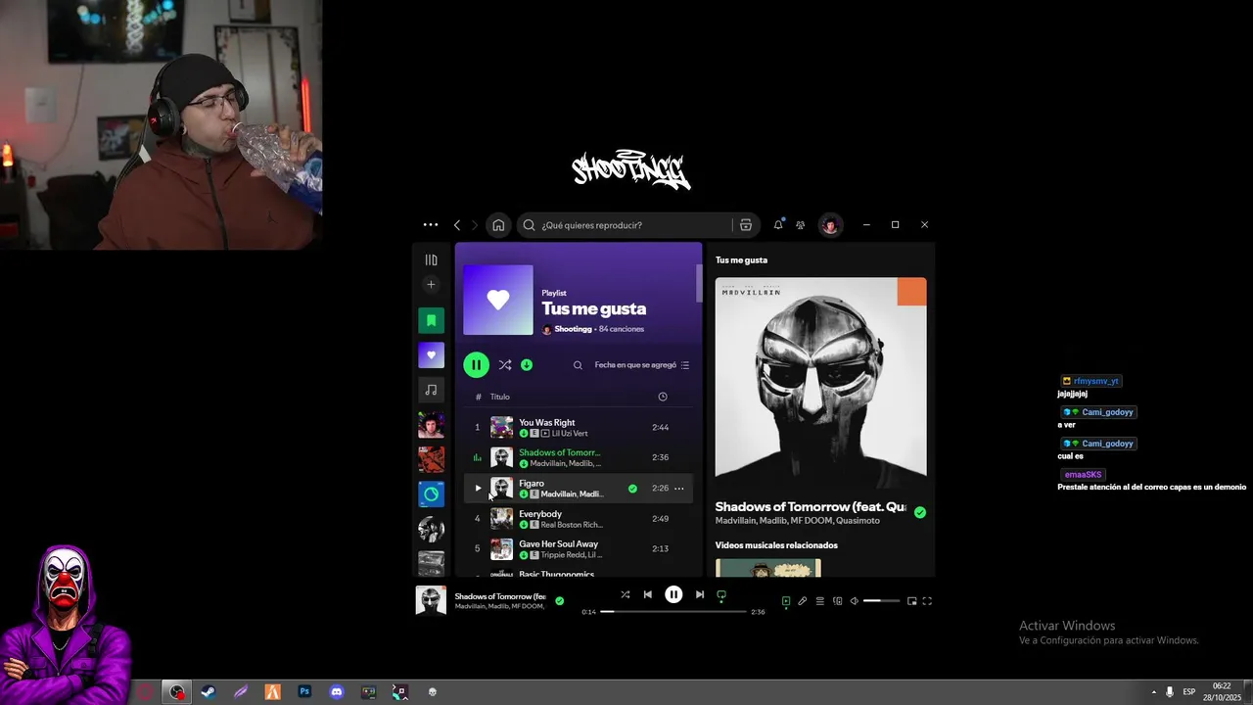Play Figaro with the row play arrow
Viewport: 1253px width, 705px height.
[x=478, y=488]
